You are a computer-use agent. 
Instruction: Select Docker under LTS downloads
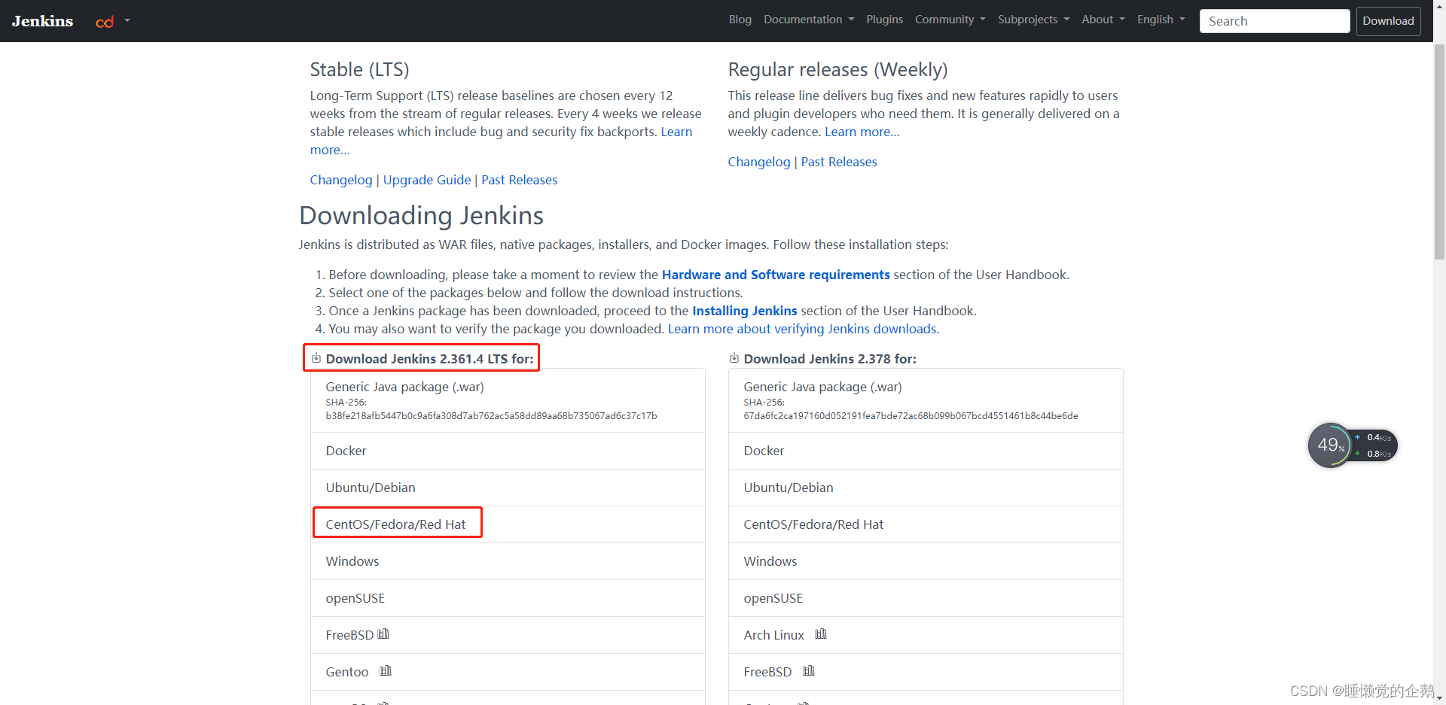(x=508, y=451)
